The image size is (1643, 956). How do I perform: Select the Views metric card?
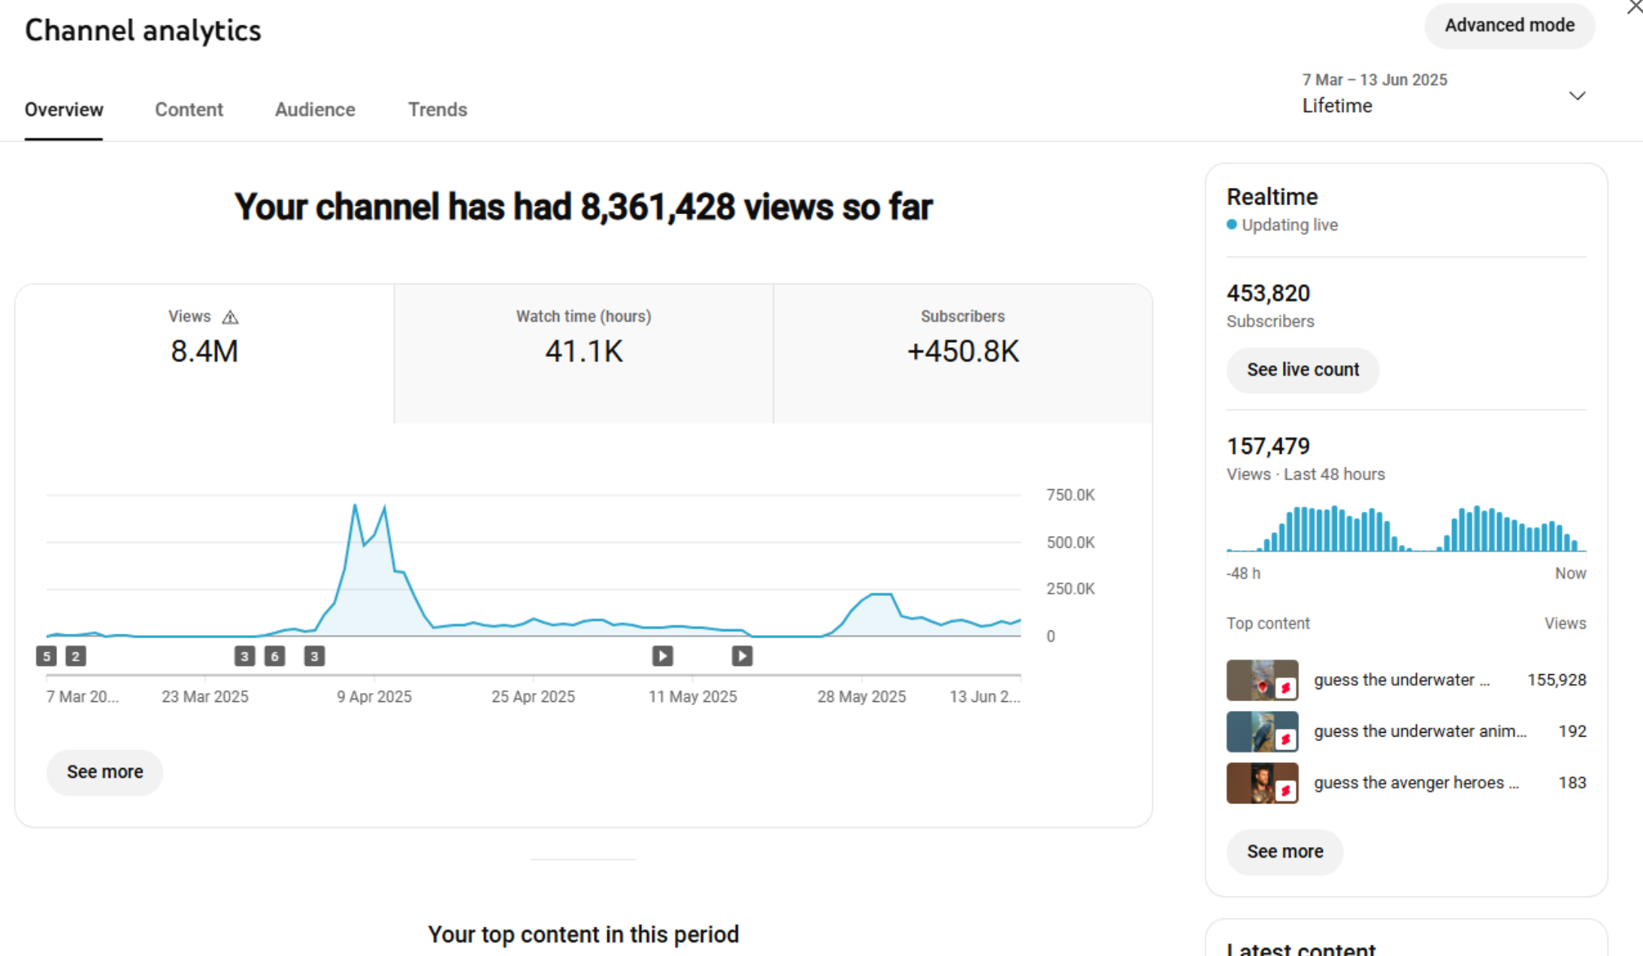[204, 353]
